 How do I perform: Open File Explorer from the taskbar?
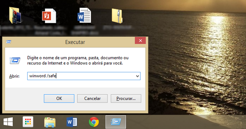(x=50, y=122)
